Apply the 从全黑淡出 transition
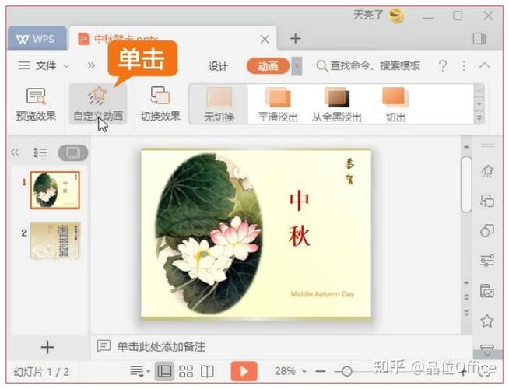Screen dimensions: 509x389 337,104
